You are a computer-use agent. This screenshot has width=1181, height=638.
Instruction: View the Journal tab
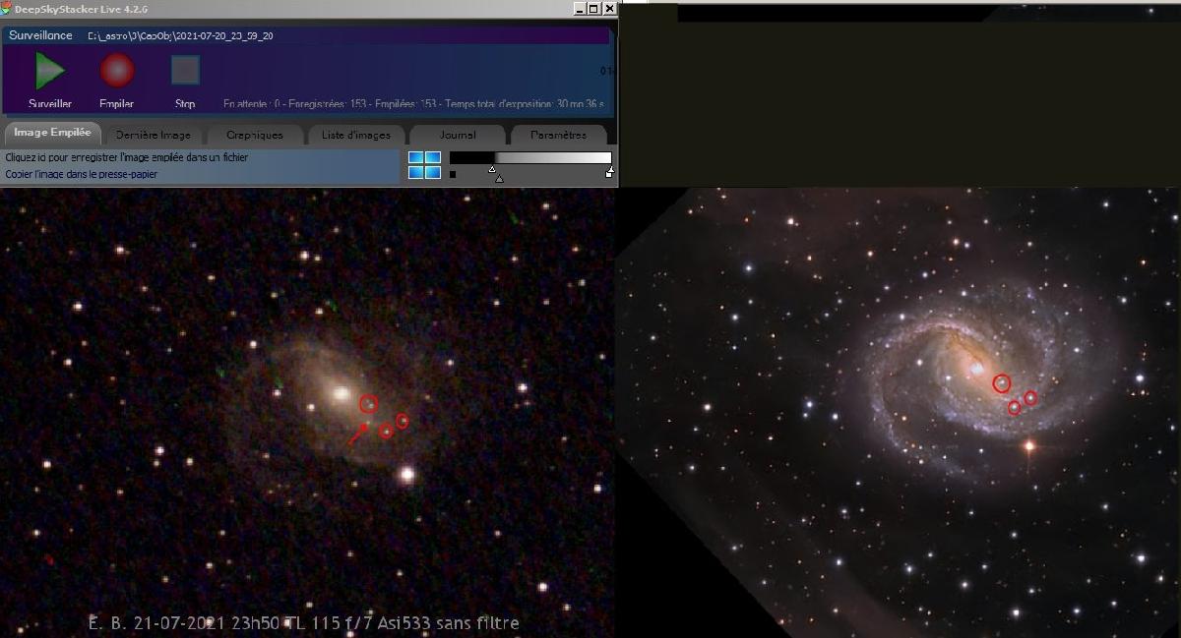[457, 135]
